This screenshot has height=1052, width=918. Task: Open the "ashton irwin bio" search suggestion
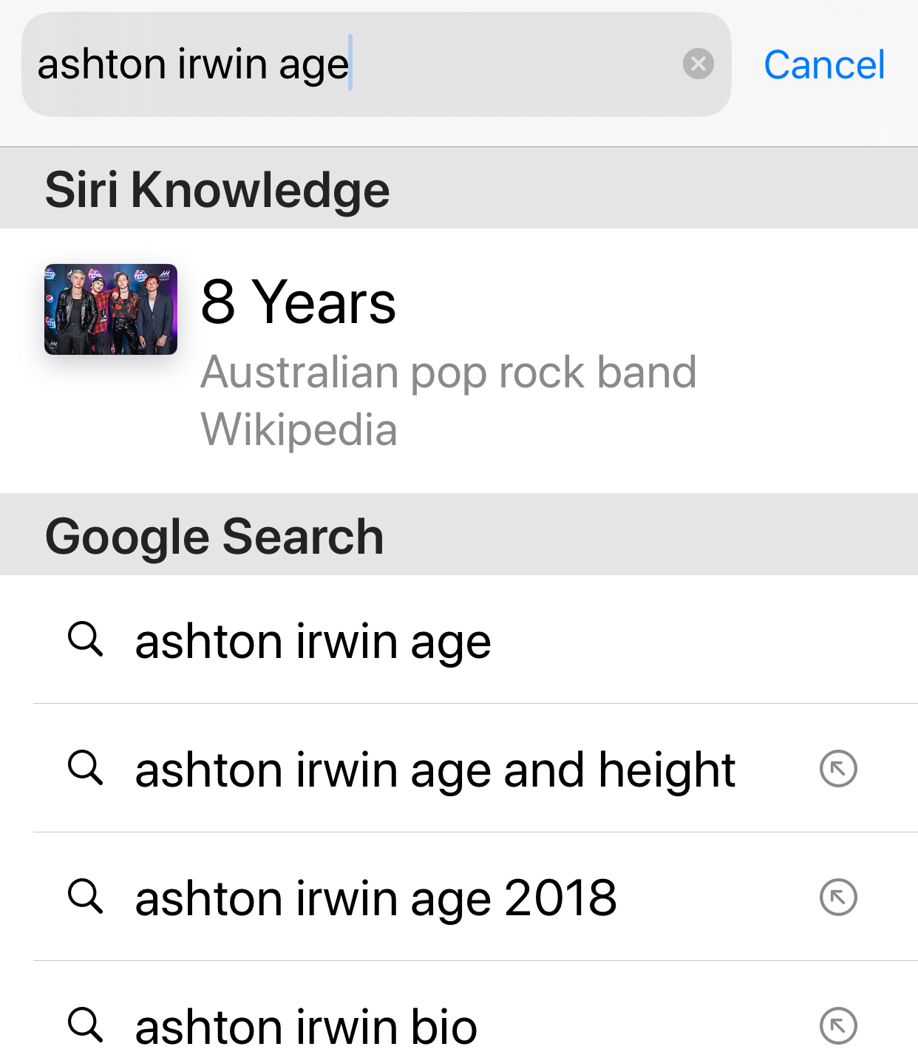tap(305, 1026)
